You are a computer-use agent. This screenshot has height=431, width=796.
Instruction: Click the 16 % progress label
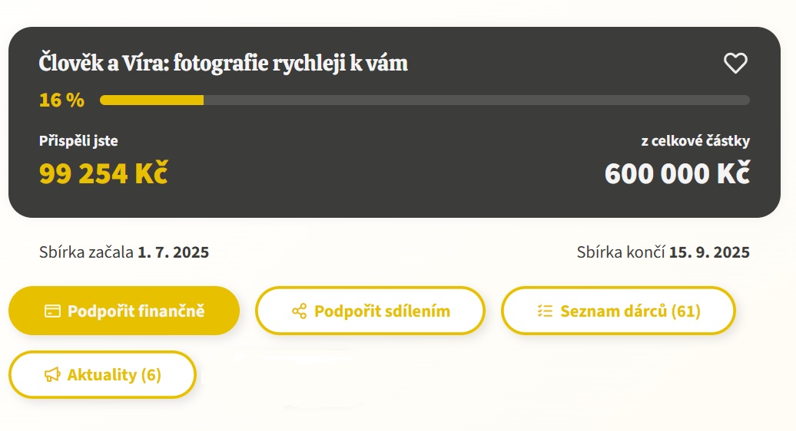pyautogui.click(x=61, y=100)
